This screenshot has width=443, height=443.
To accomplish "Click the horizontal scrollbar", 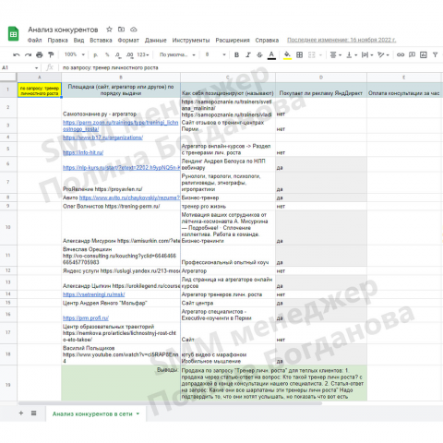I will (170, 403).
